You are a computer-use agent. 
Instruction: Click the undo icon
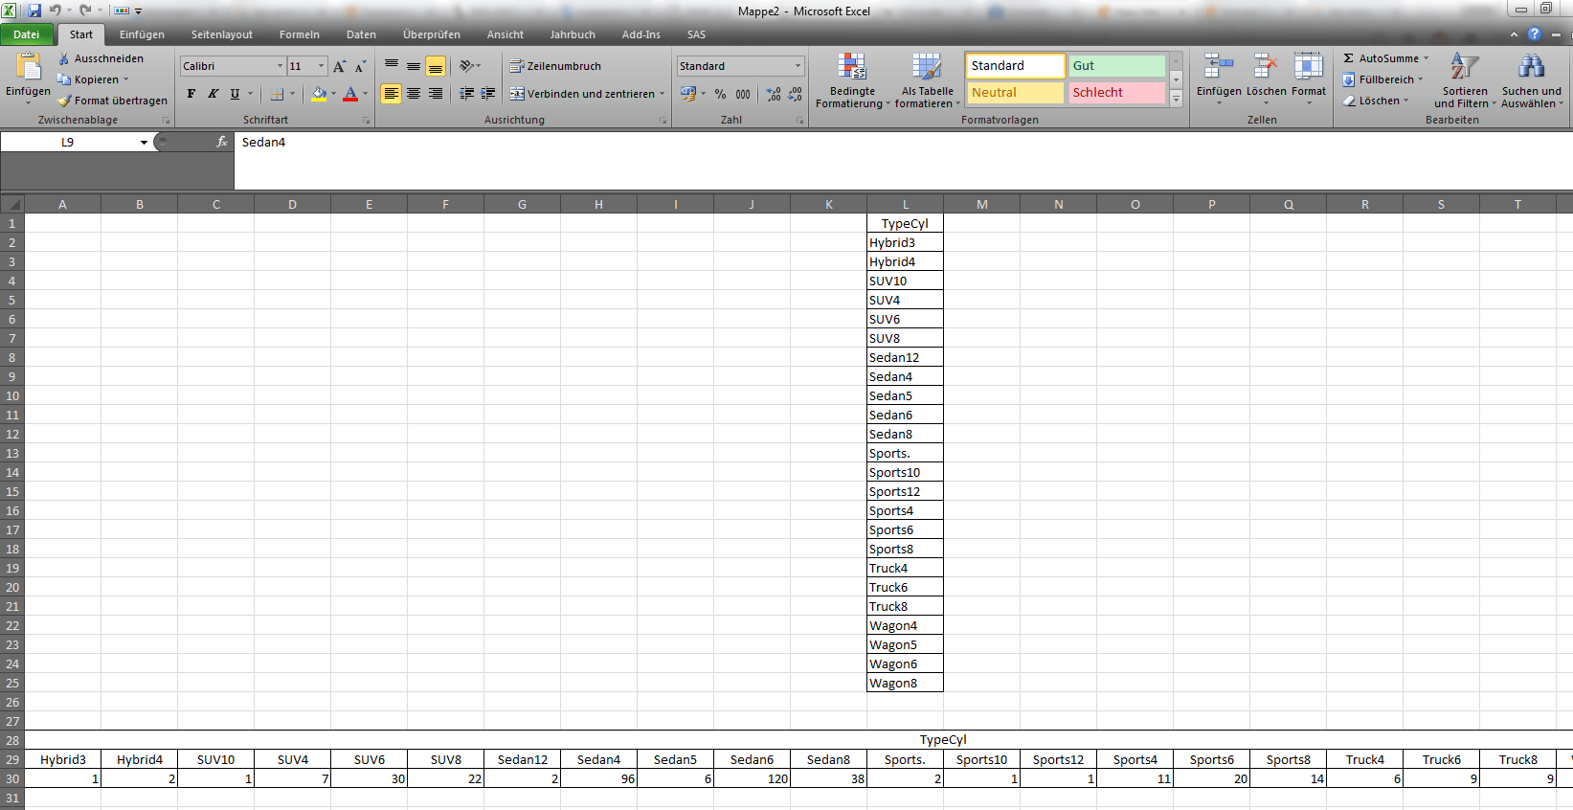click(x=56, y=11)
